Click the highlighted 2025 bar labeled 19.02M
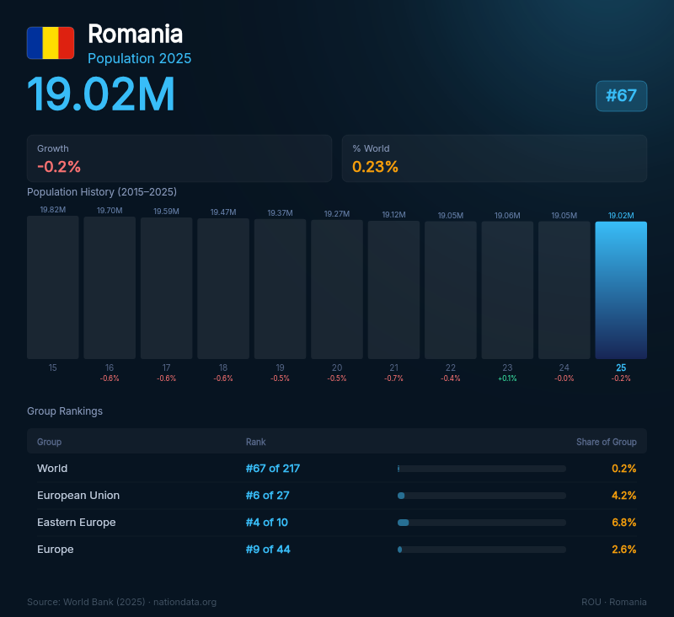Viewport: 674px width, 617px height. pyautogui.click(x=621, y=290)
